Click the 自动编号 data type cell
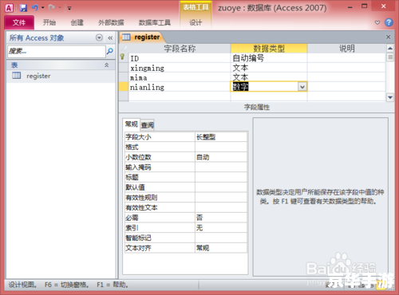 click(269, 58)
